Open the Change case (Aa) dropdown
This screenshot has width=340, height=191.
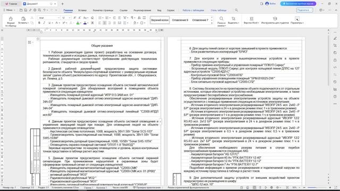pyautogui.click(x=86, y=18)
